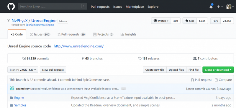Open the Compare link
The height and width of the screenshot is (108, 236).
coord(223,80)
